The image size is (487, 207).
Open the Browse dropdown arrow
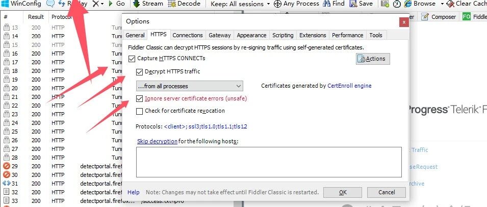(x=442, y=4)
